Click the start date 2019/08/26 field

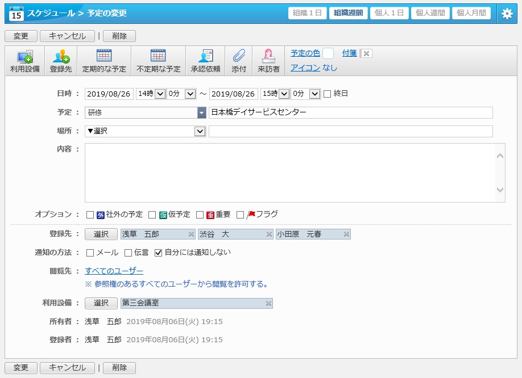coord(109,94)
